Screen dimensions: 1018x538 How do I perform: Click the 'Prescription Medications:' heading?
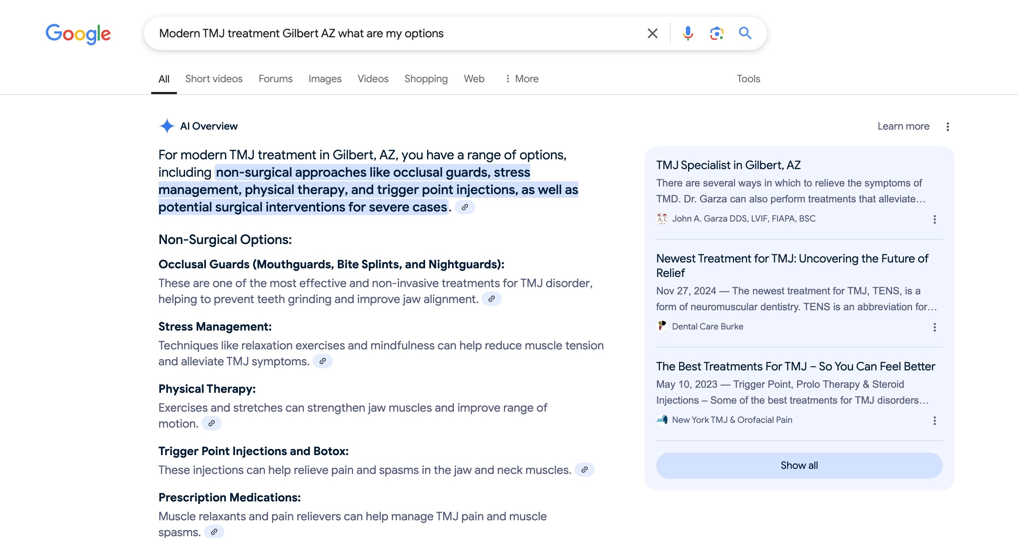pos(230,497)
